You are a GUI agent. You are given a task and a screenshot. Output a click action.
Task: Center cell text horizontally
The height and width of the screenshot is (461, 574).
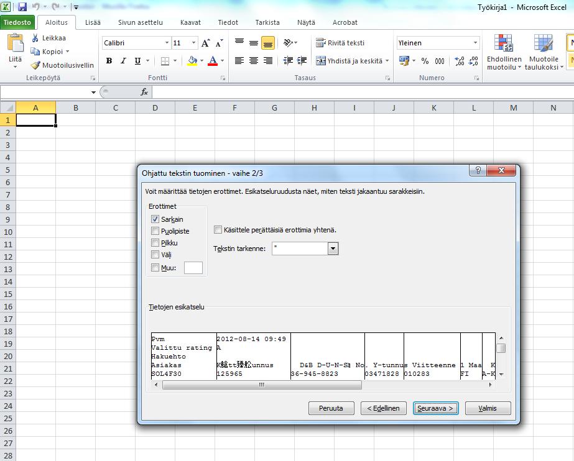point(254,61)
